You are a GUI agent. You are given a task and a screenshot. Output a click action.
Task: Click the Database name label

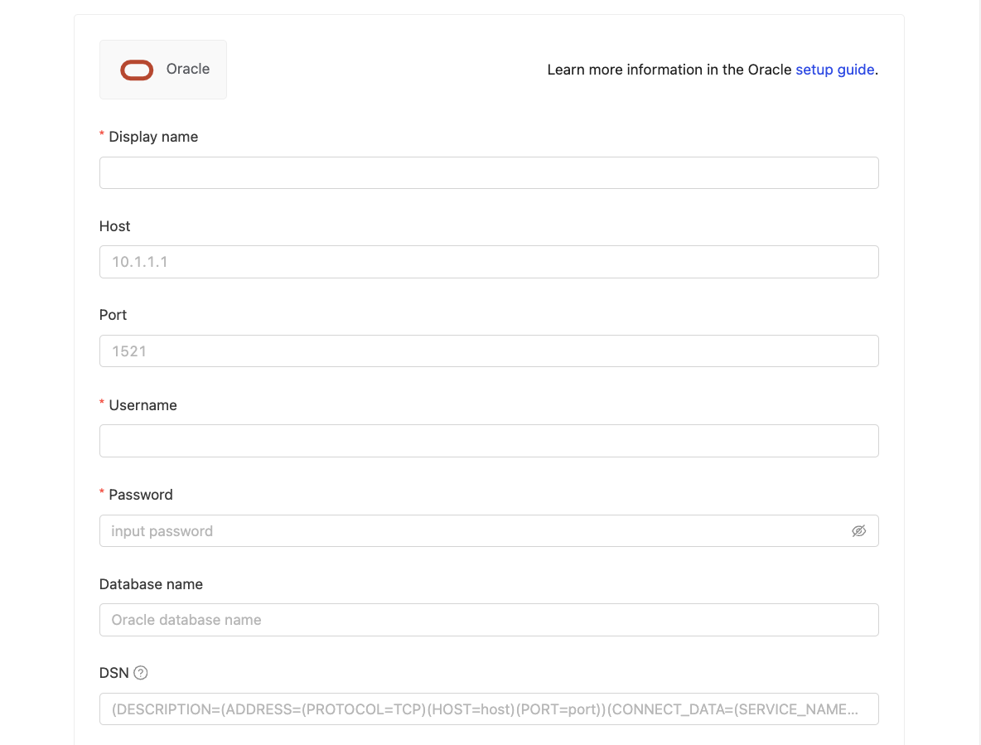pyautogui.click(x=151, y=584)
